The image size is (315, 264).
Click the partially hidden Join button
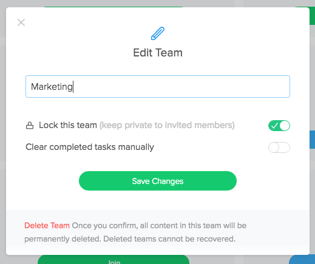point(113,260)
